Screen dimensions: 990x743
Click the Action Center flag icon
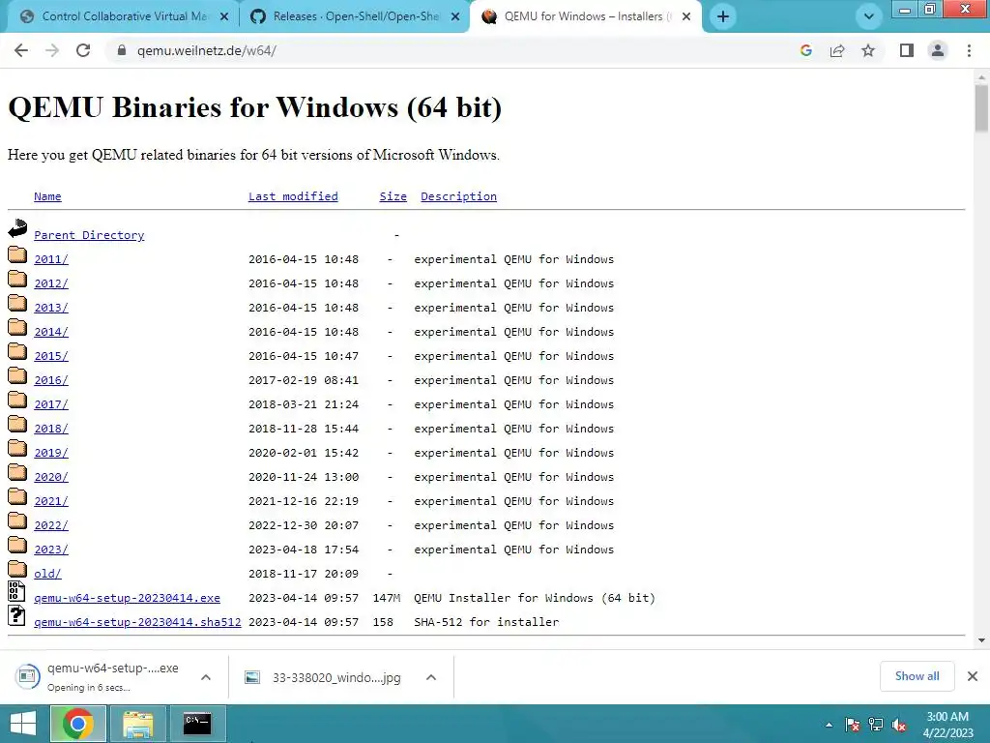(853, 725)
